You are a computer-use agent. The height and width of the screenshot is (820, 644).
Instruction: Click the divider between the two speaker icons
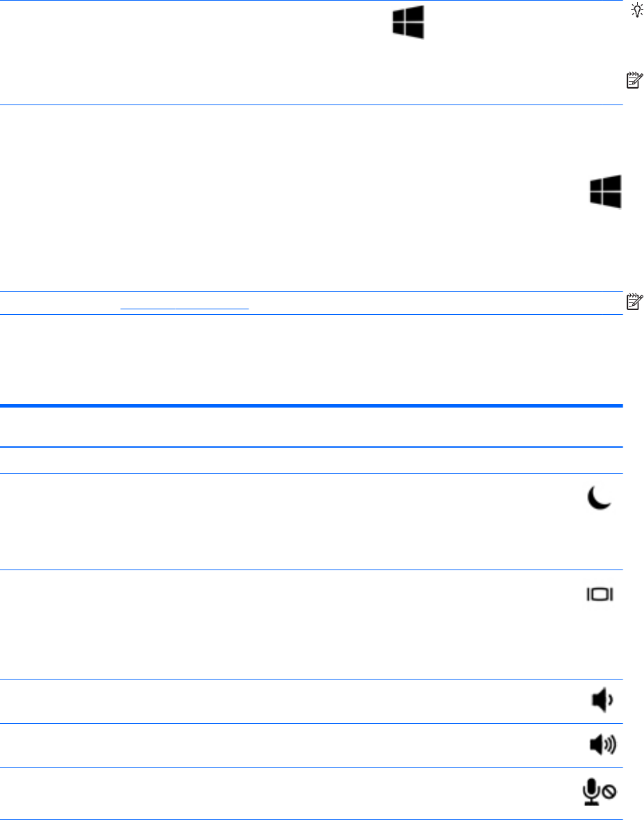tap(312, 724)
